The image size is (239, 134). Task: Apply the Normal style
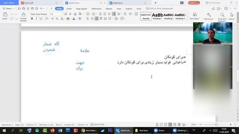146,16
